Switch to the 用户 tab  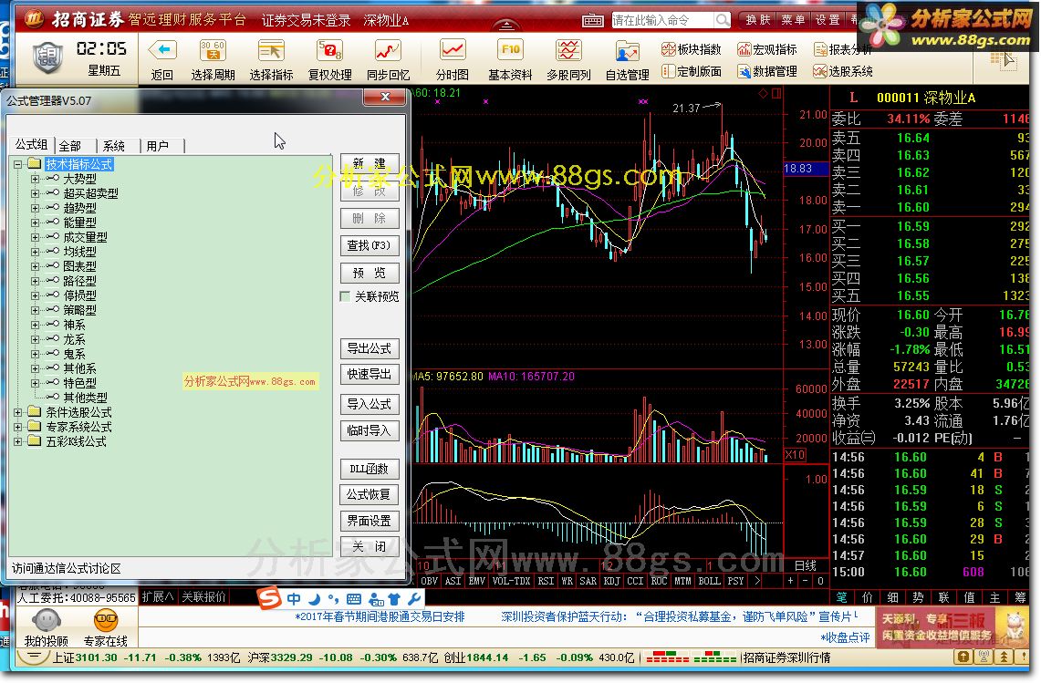point(158,146)
